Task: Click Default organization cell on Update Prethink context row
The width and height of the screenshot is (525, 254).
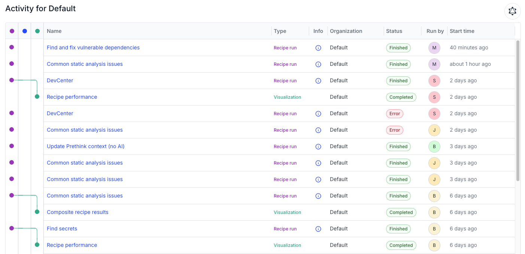Action: click(x=339, y=146)
